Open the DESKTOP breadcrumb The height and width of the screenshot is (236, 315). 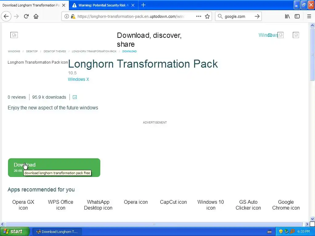pyautogui.click(x=32, y=51)
